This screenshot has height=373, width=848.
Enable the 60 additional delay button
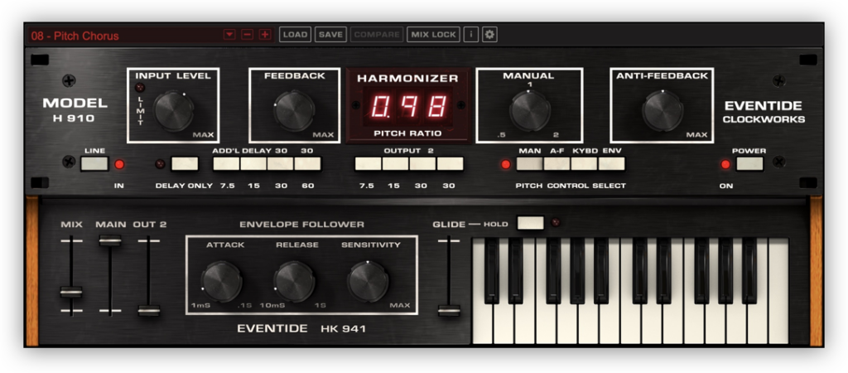(308, 163)
